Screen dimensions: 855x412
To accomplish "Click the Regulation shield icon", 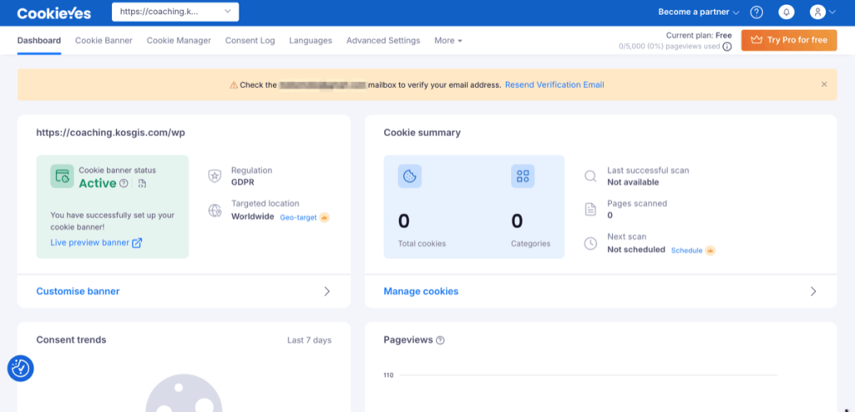I will [215, 176].
